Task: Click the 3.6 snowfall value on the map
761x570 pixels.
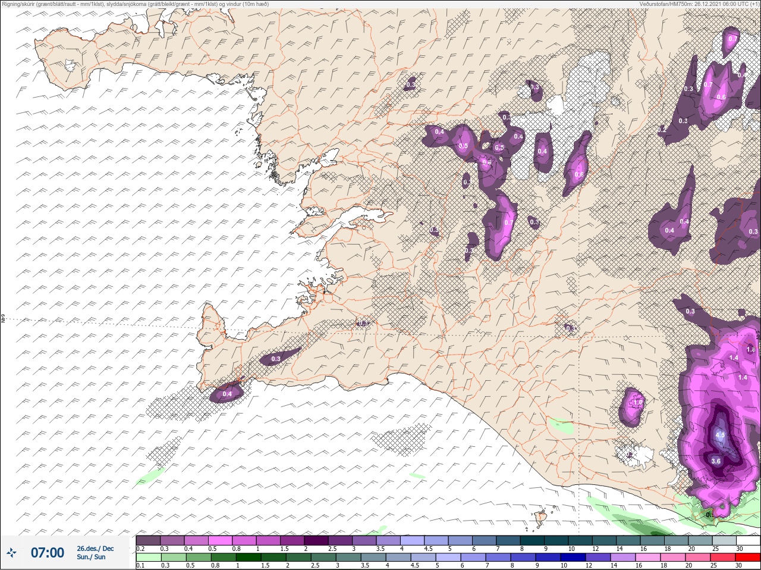Action: (x=716, y=461)
